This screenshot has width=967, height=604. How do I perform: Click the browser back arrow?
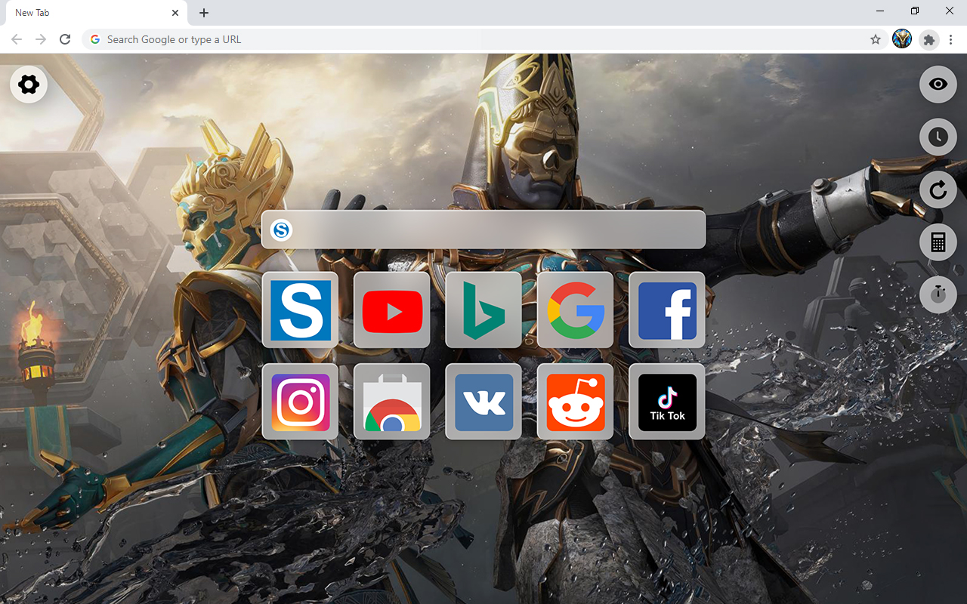[17, 39]
